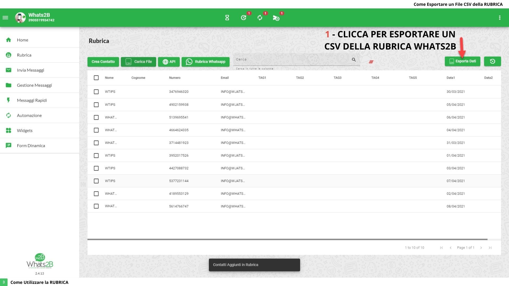Click the Whats2B profile avatar
The width and height of the screenshot is (509, 286).
coord(20,18)
